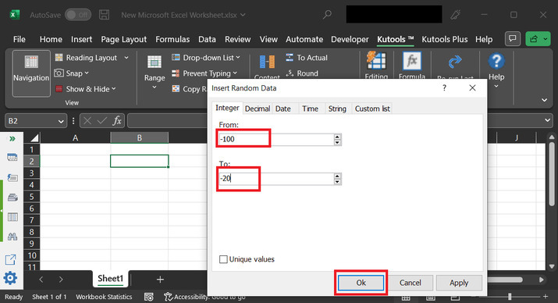The height and width of the screenshot is (303, 558).
Task: Click the Drop-down List icon
Action: pos(176,57)
